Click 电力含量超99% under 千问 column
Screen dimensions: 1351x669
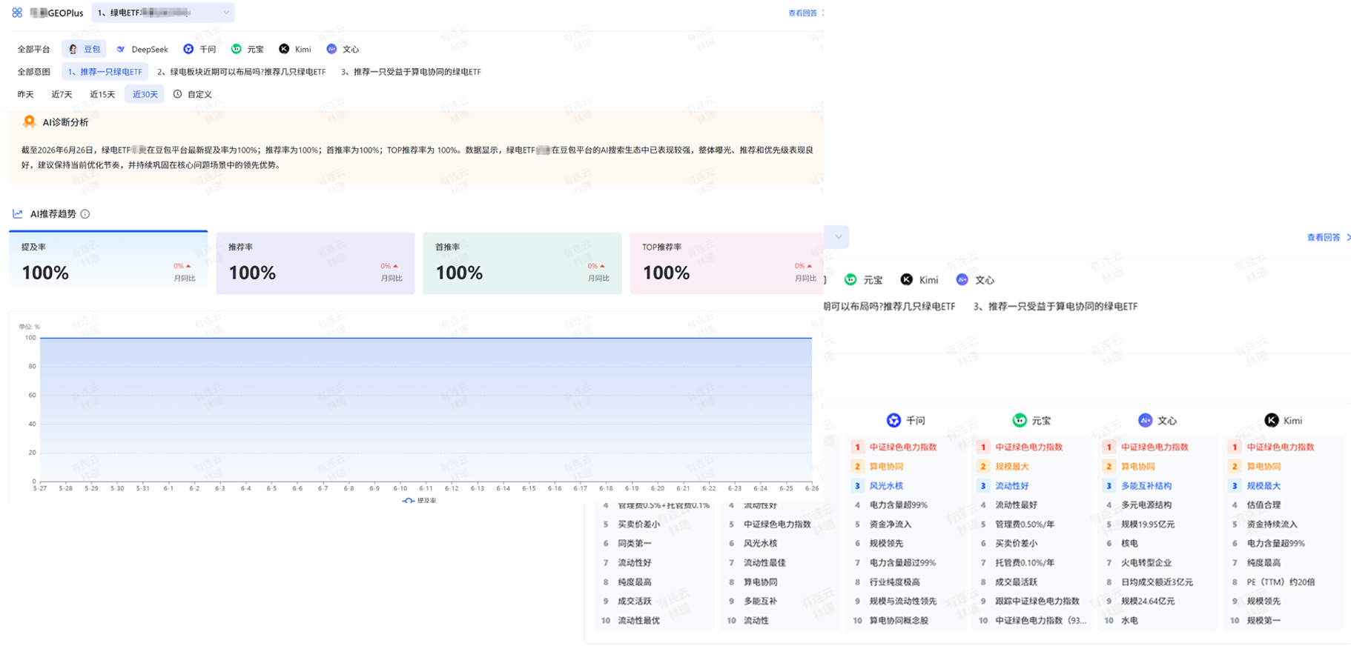tap(898, 505)
